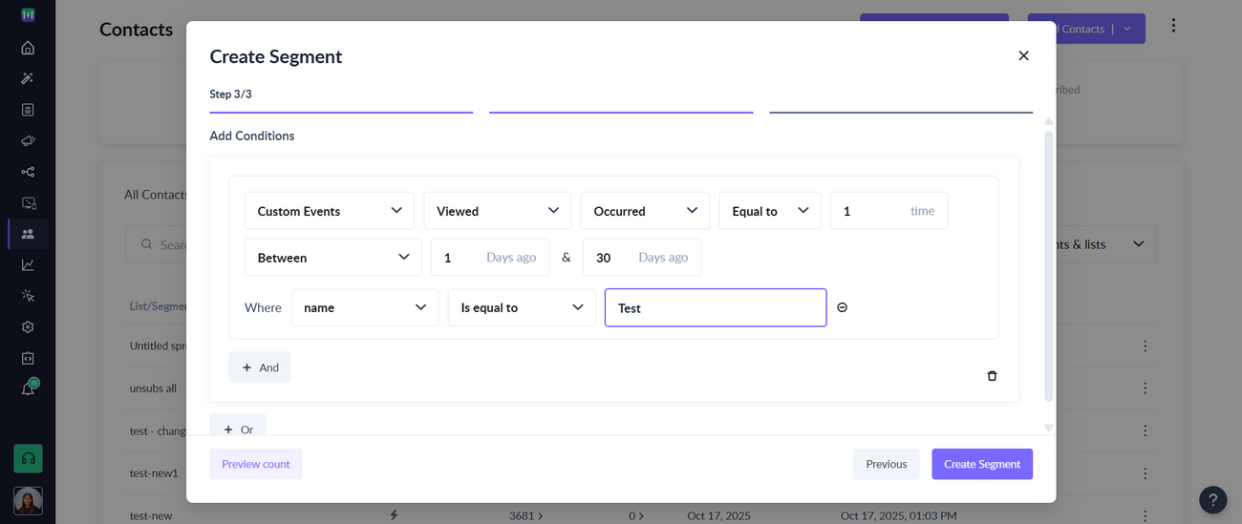The height and width of the screenshot is (524, 1242).
Task: Open the Between date range dropdown
Action: click(x=332, y=258)
